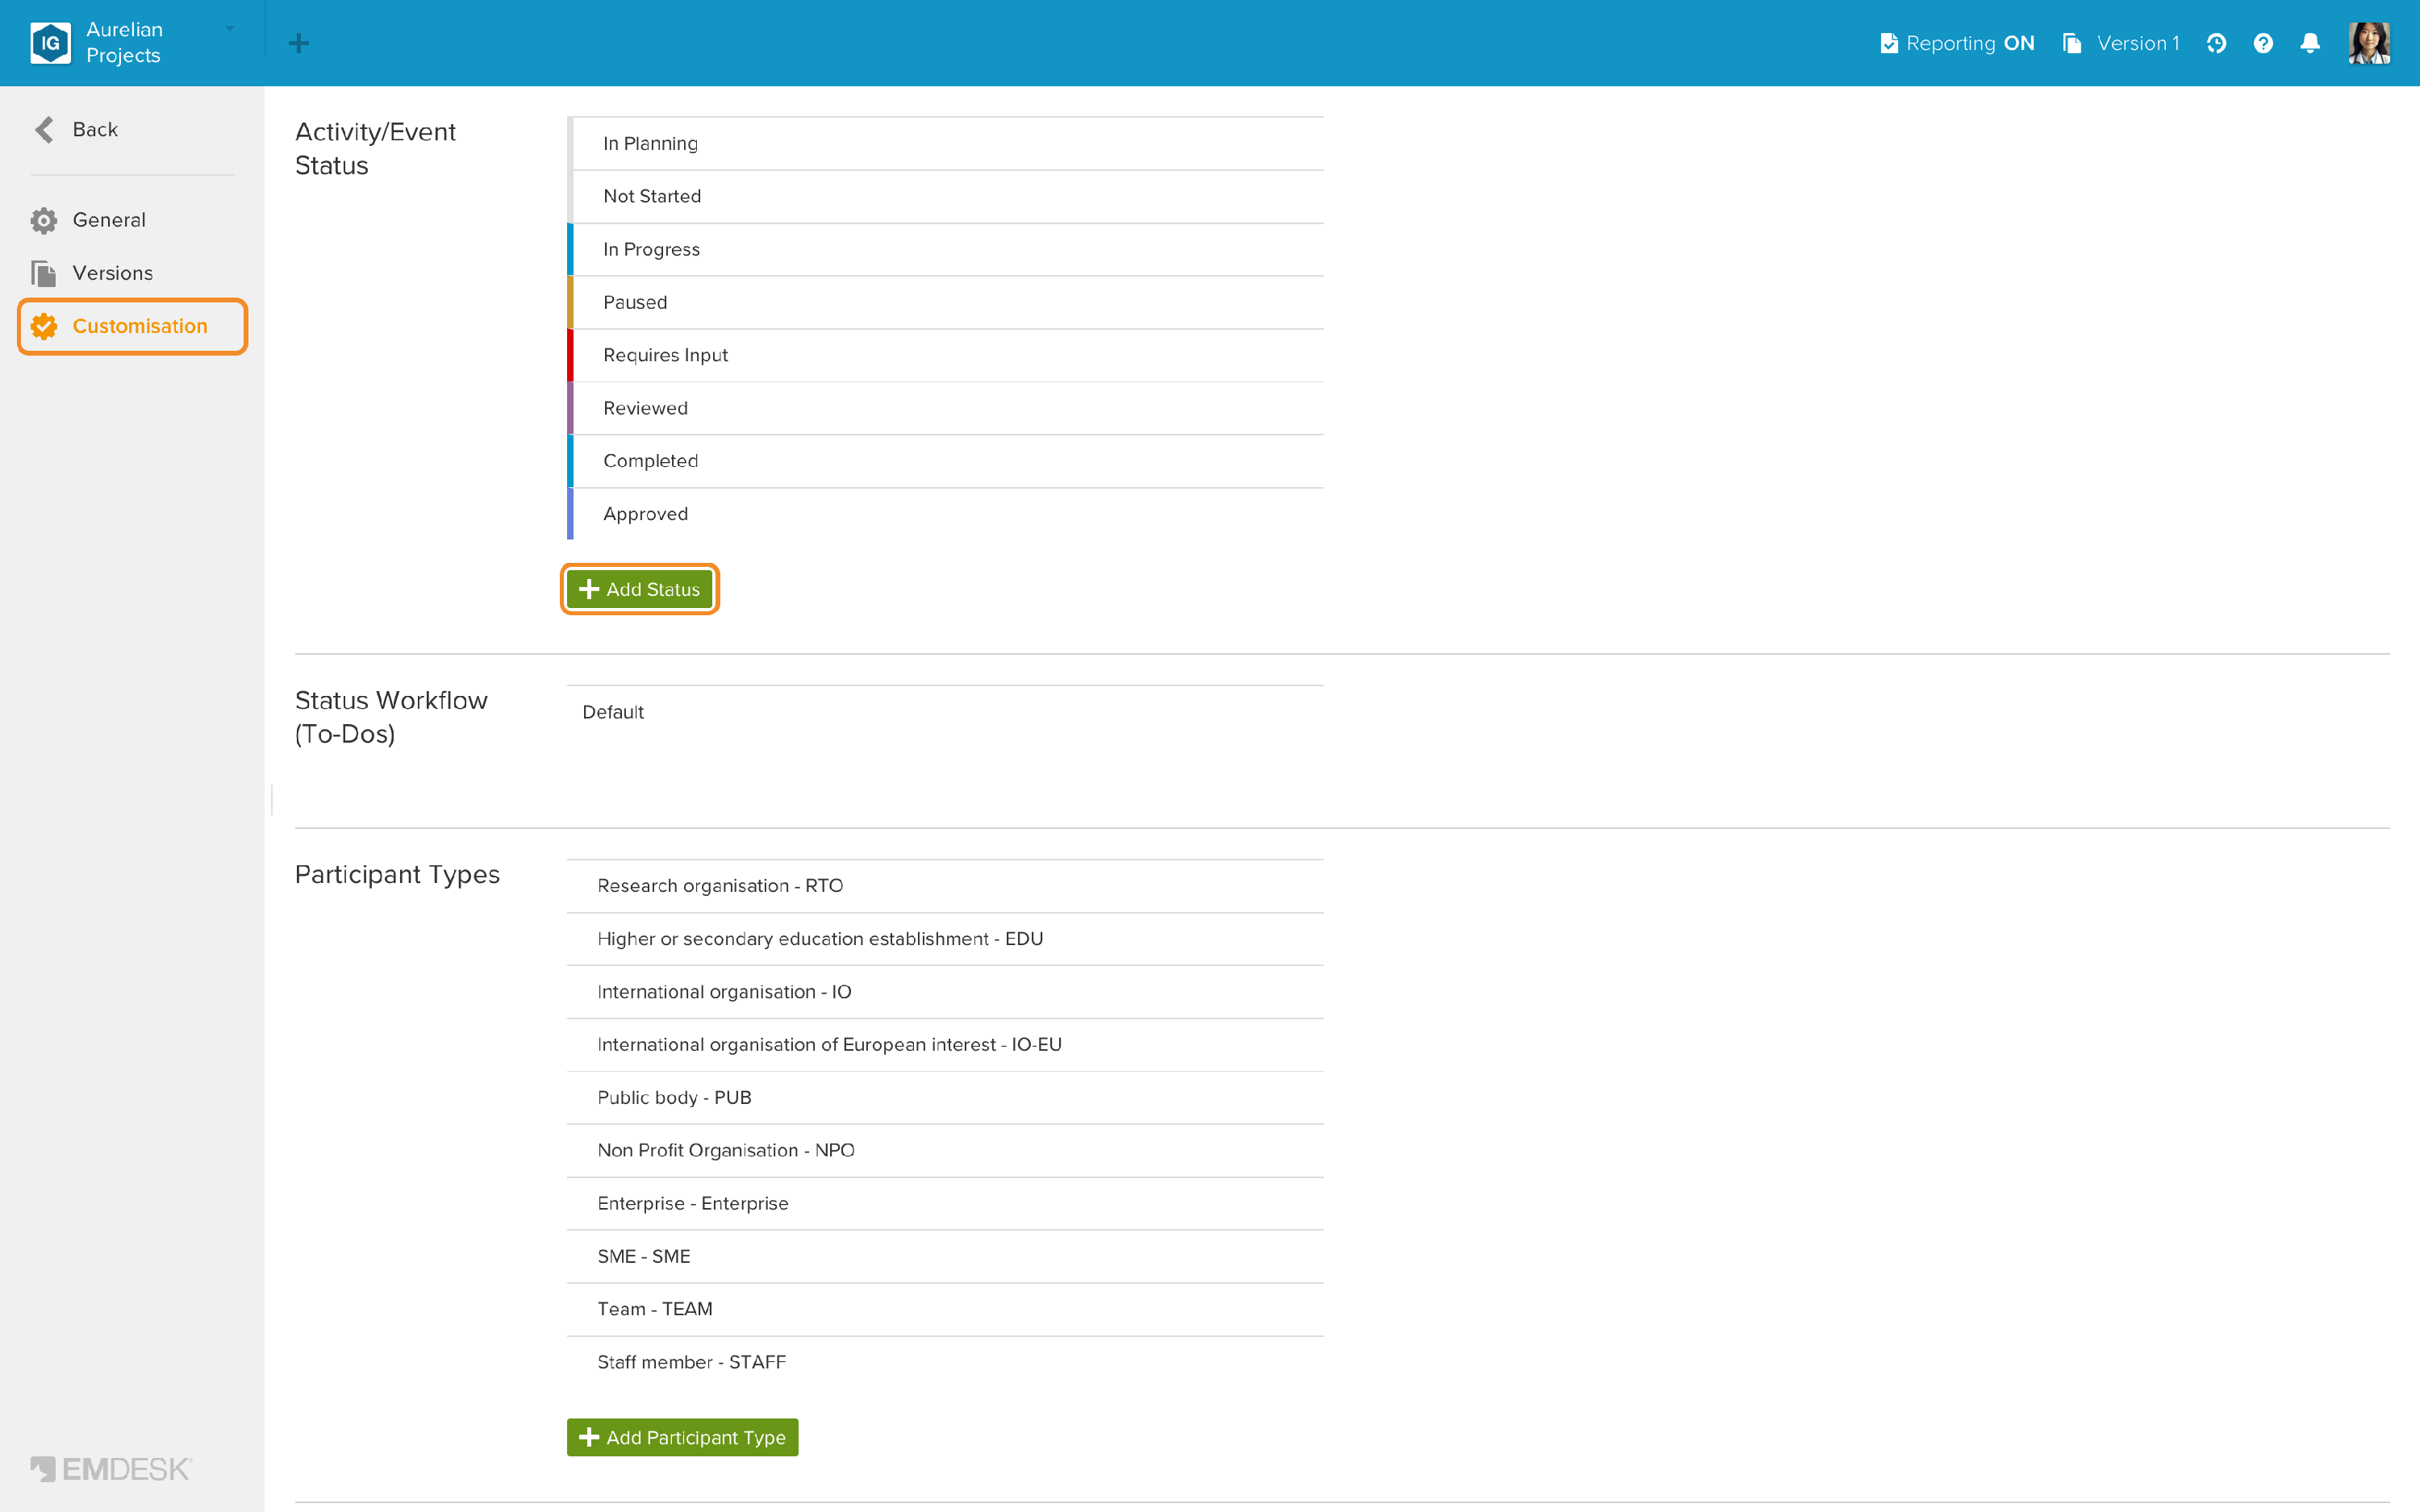Open the notifications bell
The image size is (2420, 1512).
(x=2310, y=43)
